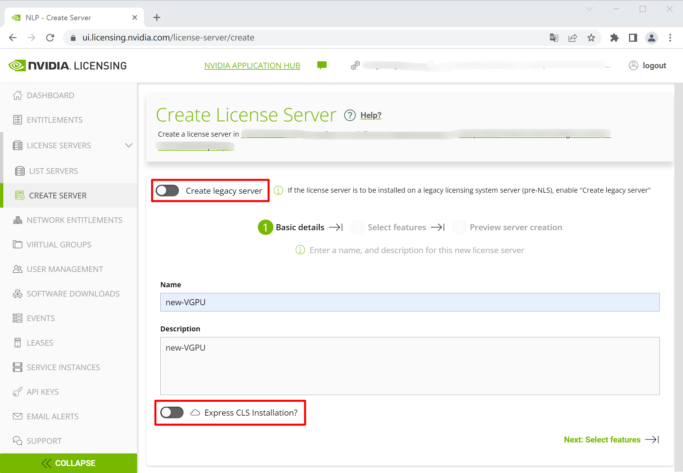Click the Events list icon

[18, 318]
